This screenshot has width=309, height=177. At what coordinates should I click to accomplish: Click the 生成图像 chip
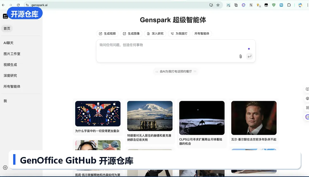coord(131,34)
